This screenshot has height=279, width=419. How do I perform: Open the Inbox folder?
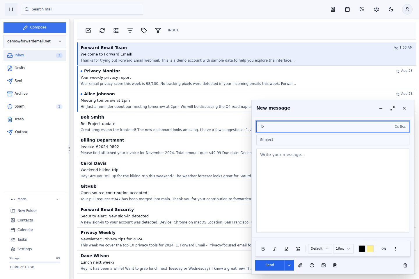coord(35,55)
